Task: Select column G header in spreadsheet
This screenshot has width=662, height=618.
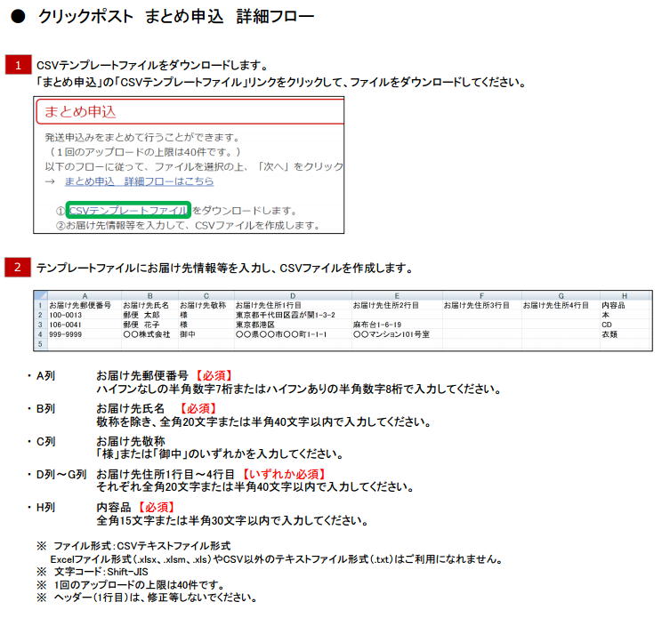Action: point(561,296)
